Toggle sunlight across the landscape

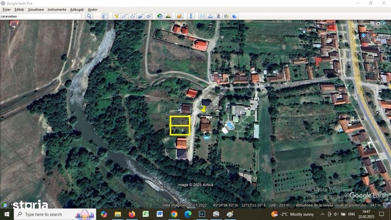coord(168,16)
